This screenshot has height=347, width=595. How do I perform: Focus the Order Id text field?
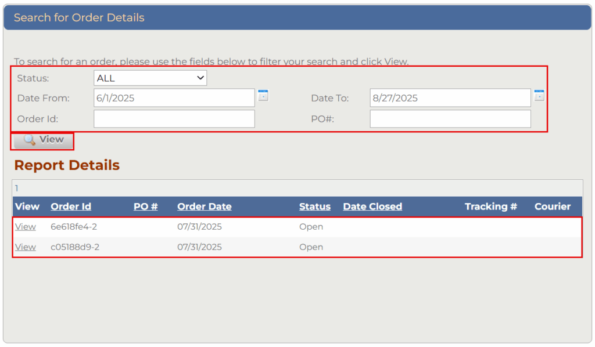[x=174, y=119]
